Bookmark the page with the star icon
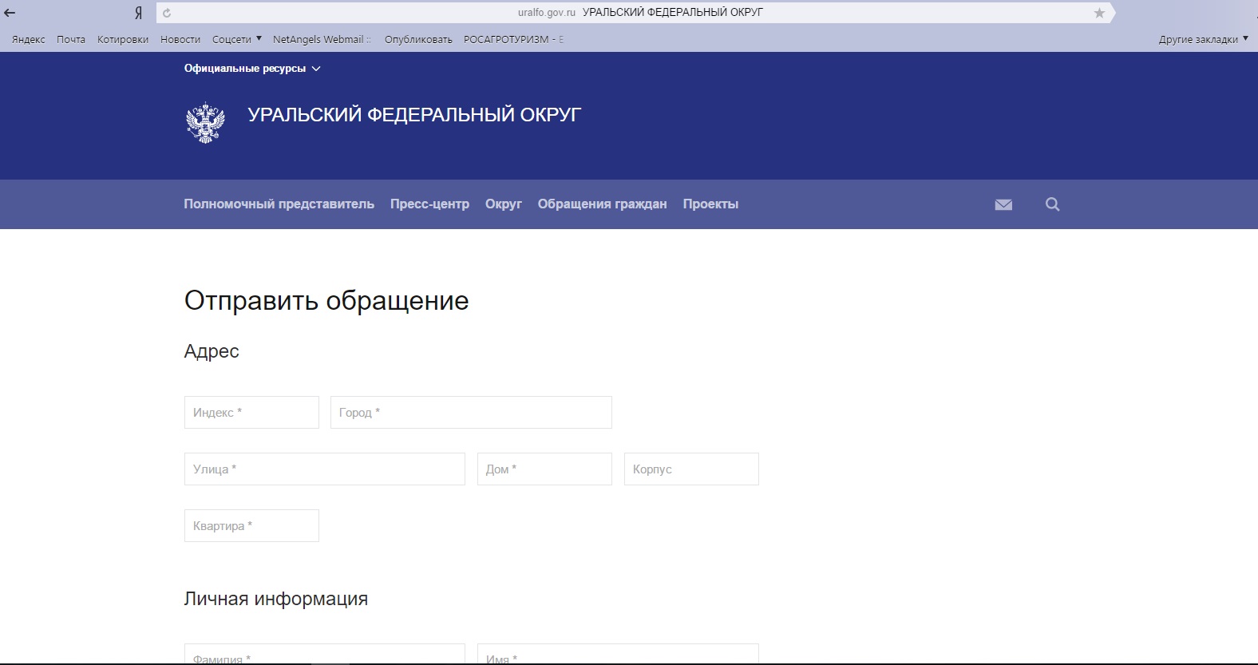 click(1099, 13)
